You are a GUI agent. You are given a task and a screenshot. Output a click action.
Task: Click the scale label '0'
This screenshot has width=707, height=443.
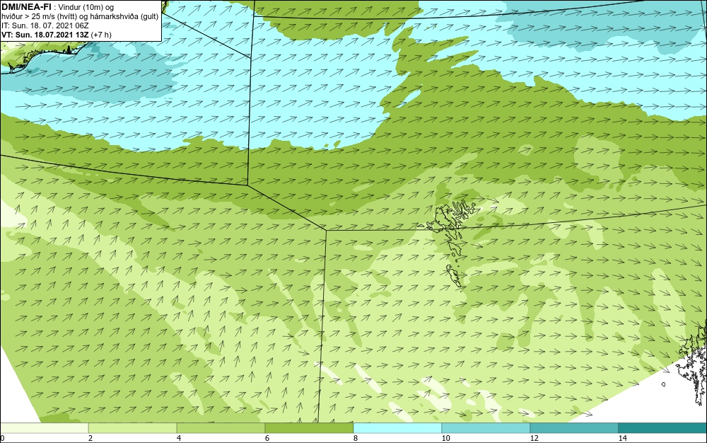(2, 438)
